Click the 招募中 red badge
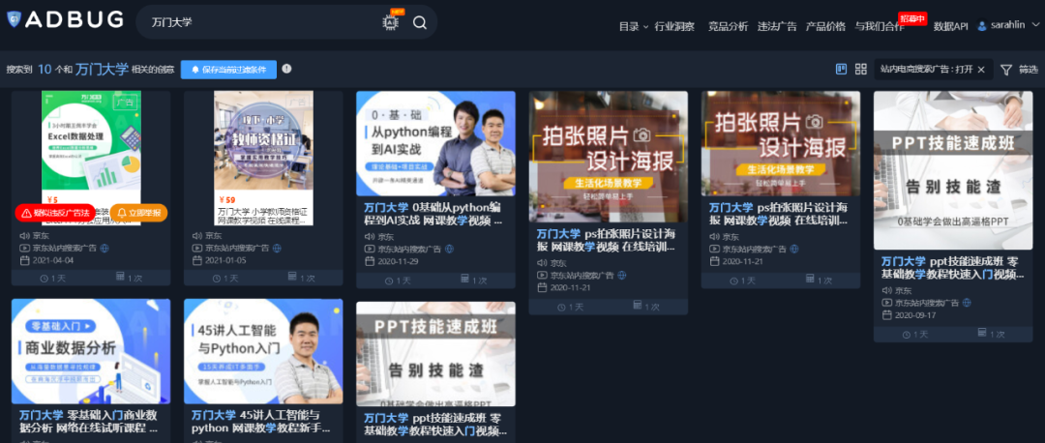 912,18
